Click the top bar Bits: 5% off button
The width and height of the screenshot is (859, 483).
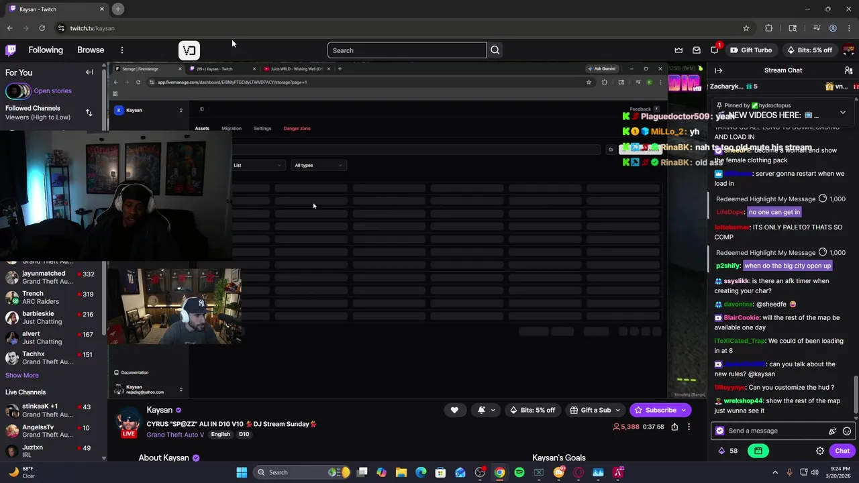pos(809,50)
